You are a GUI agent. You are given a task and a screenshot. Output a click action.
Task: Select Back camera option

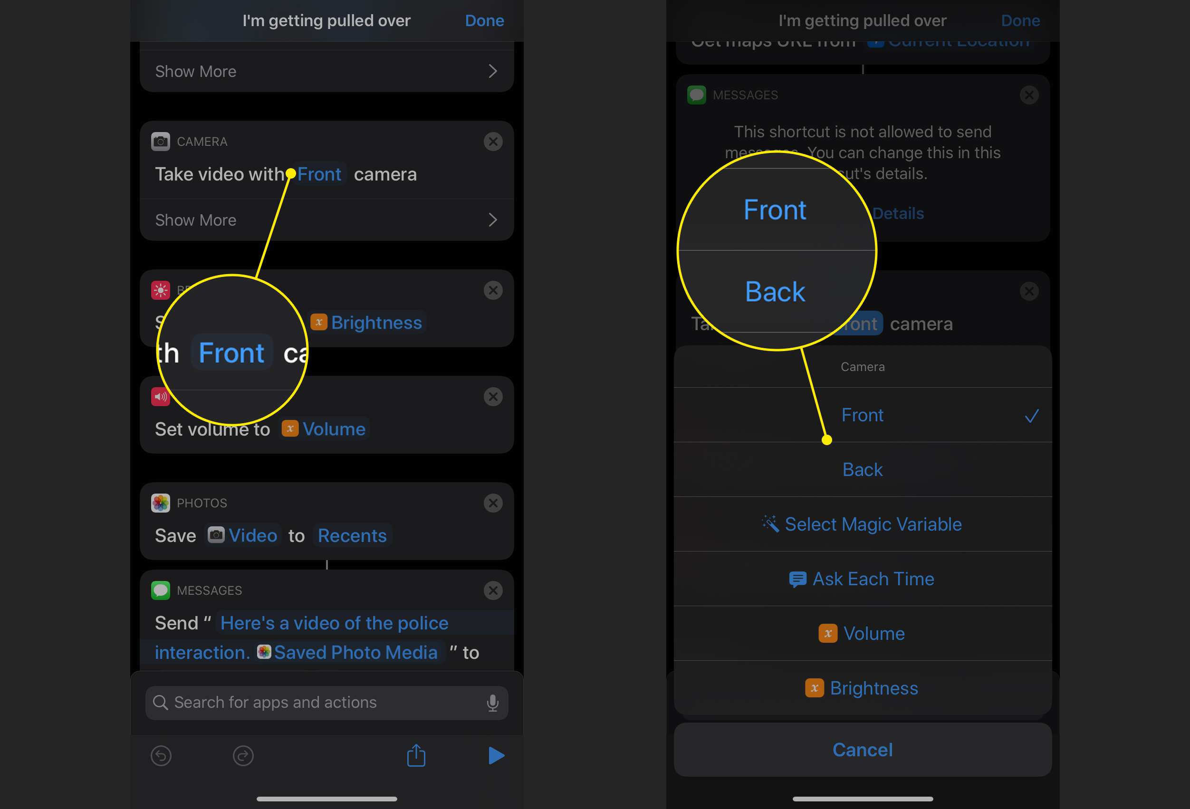click(x=862, y=469)
